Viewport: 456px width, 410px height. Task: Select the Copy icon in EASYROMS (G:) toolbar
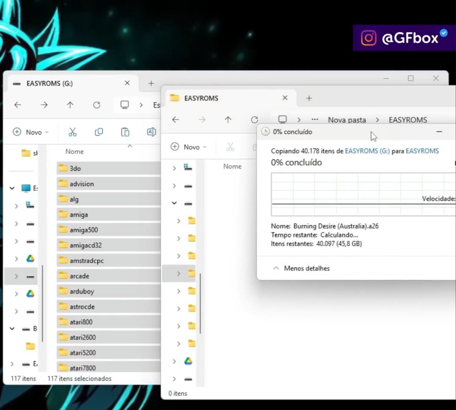[x=99, y=132]
